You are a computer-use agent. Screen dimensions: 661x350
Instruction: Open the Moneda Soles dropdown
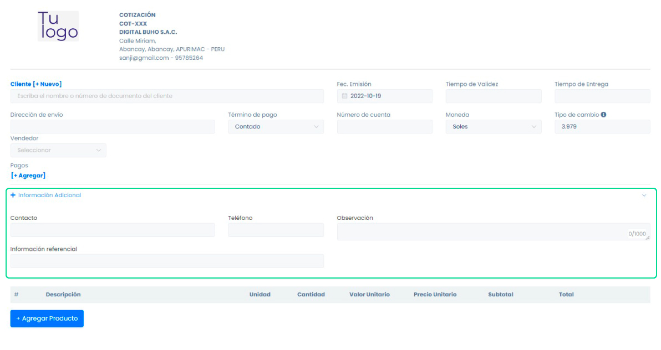click(x=493, y=127)
